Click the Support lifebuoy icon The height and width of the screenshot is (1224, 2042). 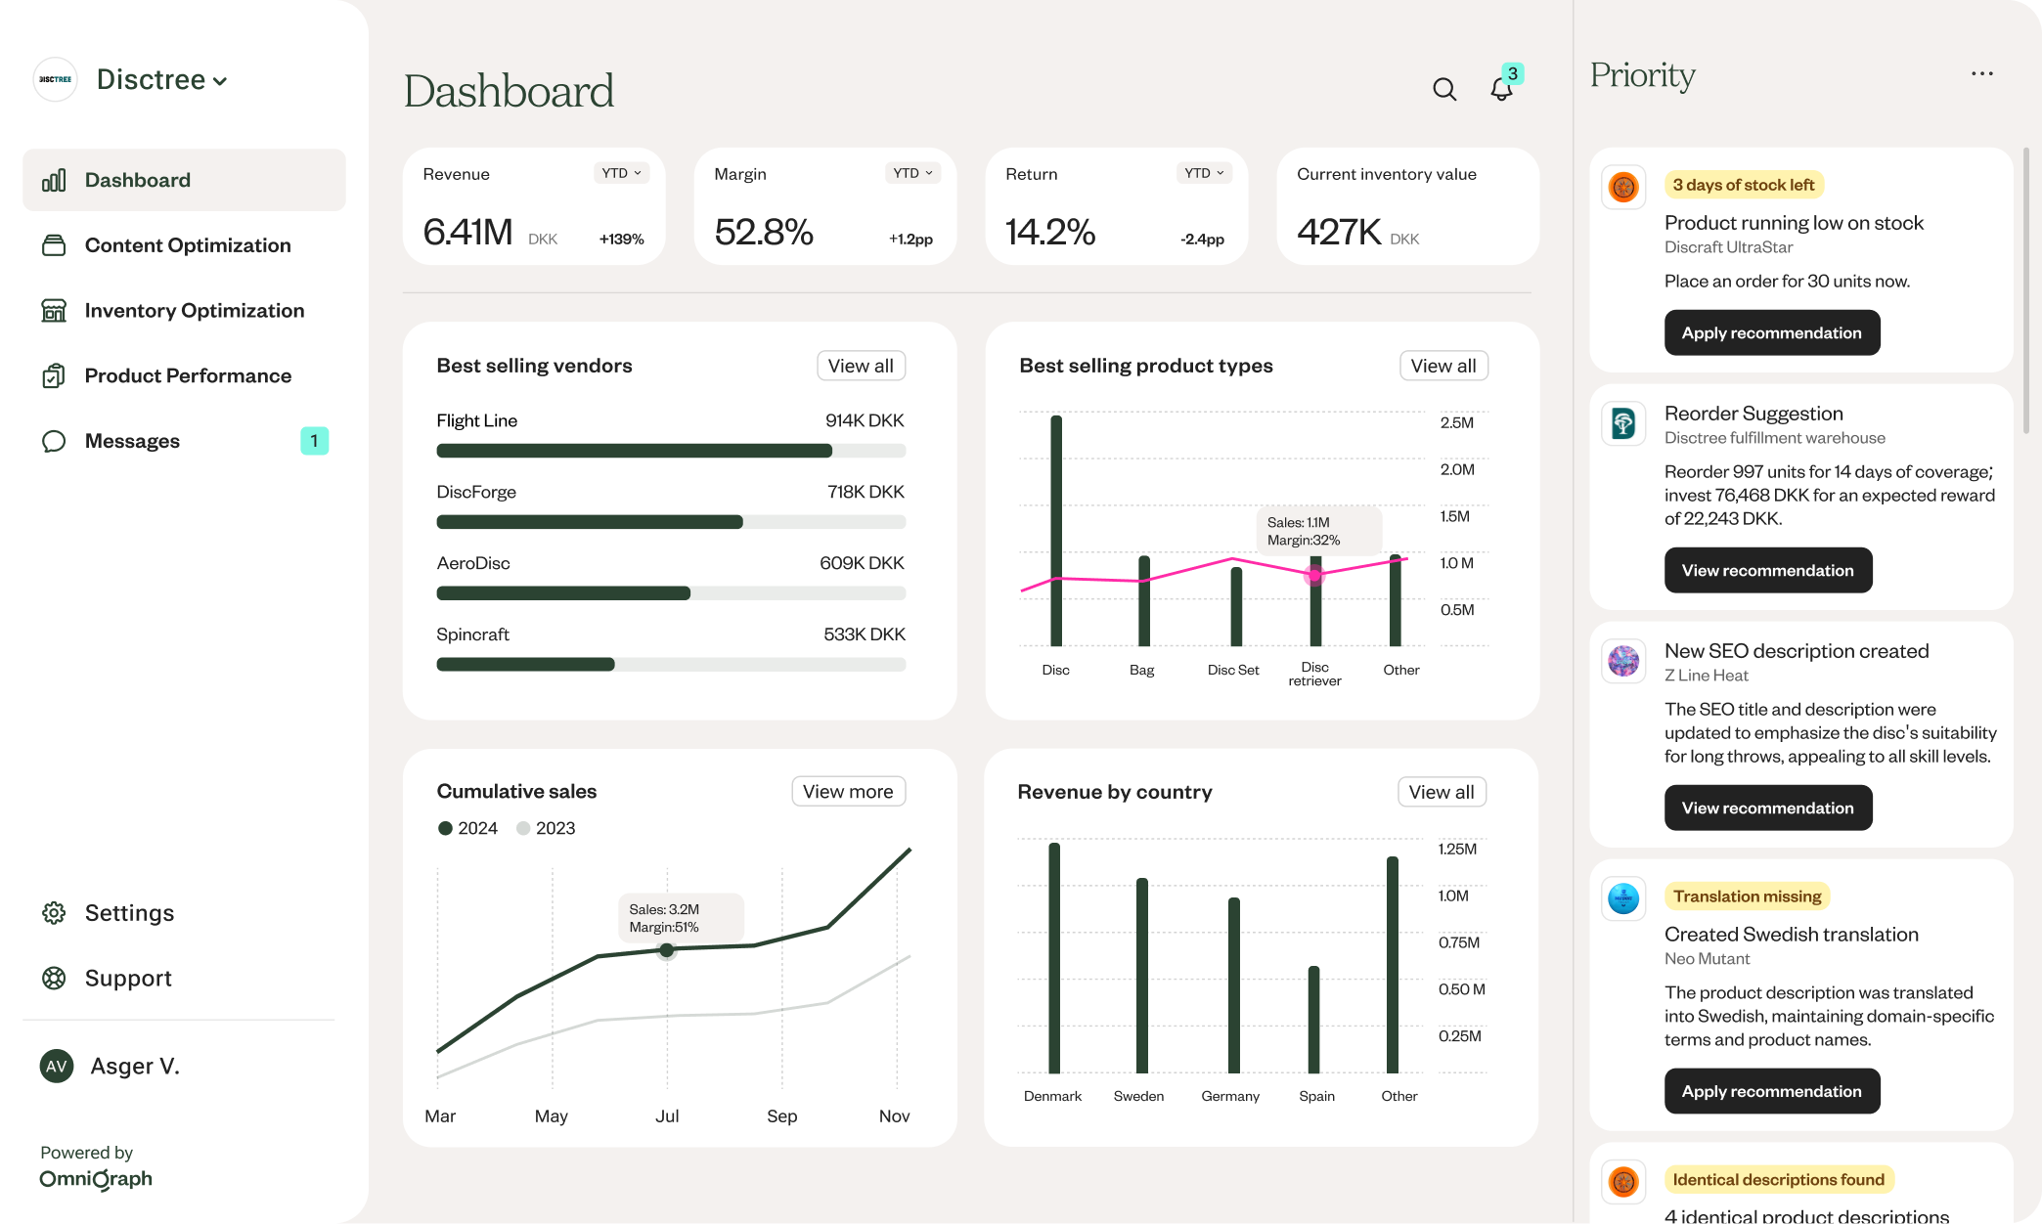[54, 979]
